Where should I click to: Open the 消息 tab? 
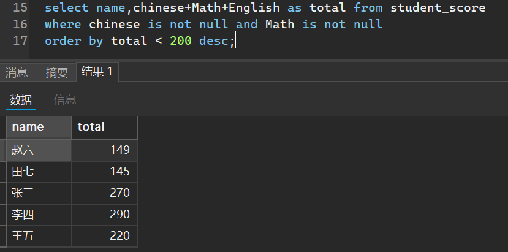tap(17, 72)
